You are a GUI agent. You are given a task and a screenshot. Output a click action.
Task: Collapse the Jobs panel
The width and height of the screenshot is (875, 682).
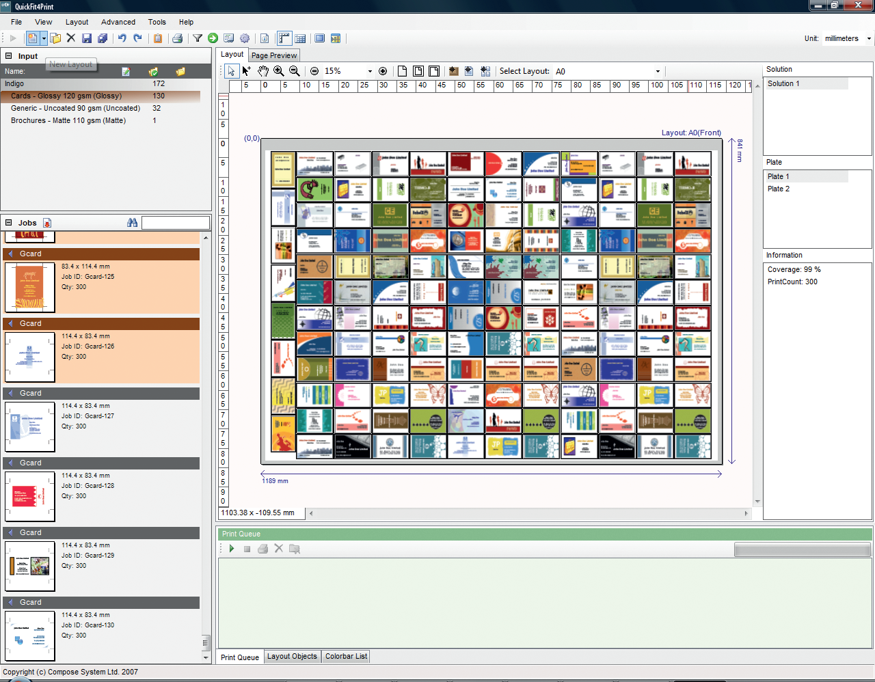[9, 223]
